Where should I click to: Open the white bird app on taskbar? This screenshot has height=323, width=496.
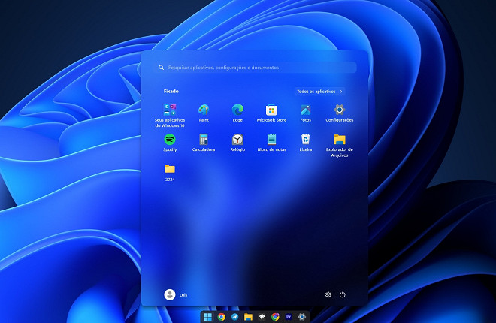point(262,317)
